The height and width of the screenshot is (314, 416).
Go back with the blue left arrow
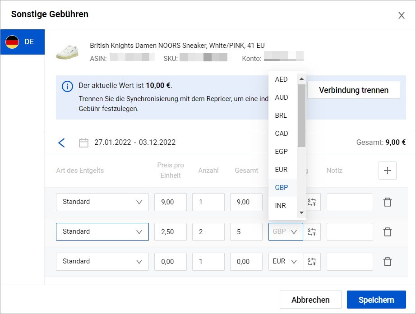point(61,143)
